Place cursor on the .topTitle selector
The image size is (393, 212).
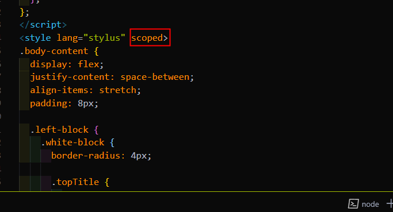click(75, 182)
